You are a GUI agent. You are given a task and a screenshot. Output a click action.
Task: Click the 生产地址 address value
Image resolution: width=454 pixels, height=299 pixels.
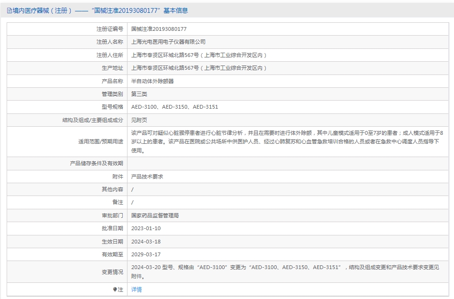point(199,68)
